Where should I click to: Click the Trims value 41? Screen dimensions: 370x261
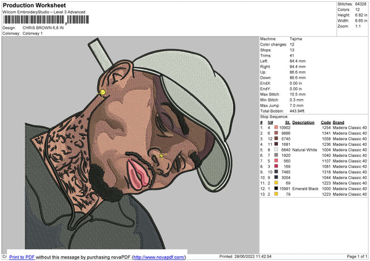pos(292,55)
